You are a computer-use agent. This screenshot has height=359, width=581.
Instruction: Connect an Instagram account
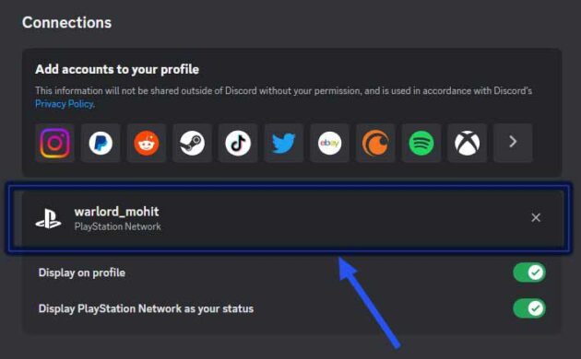click(x=54, y=143)
